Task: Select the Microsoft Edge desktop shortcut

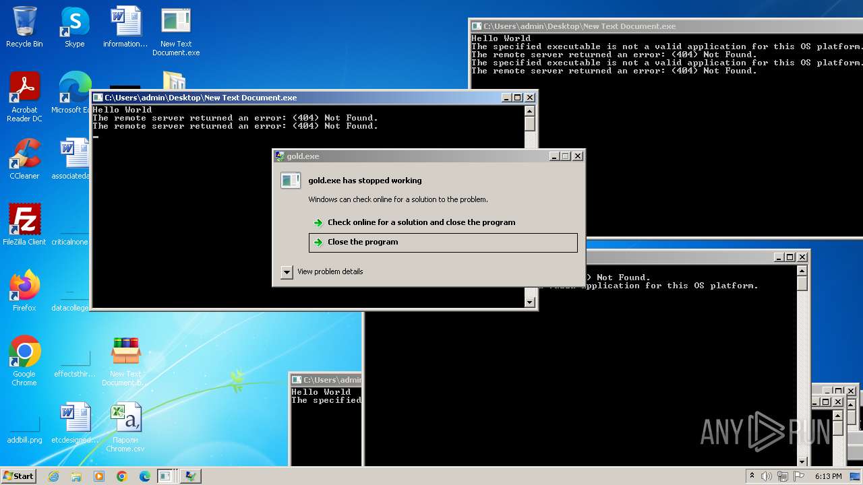Action: (x=71, y=93)
